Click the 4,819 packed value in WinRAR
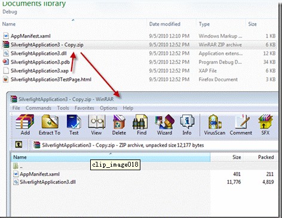Viewport: 282px width, 218px height. pyautogui.click(x=268, y=182)
